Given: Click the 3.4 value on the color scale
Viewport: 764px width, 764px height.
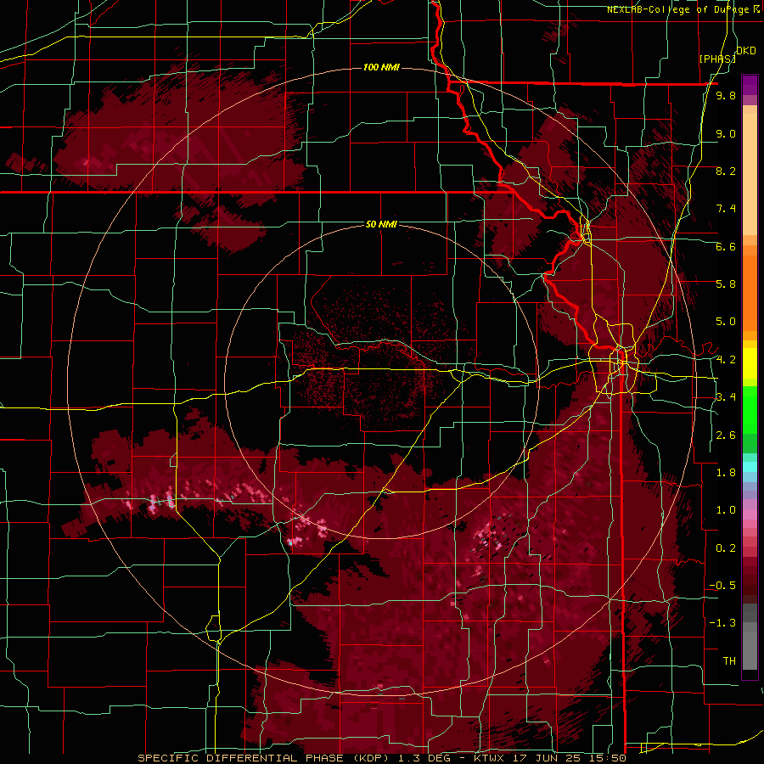Looking at the screenshot, I should pyautogui.click(x=726, y=397).
